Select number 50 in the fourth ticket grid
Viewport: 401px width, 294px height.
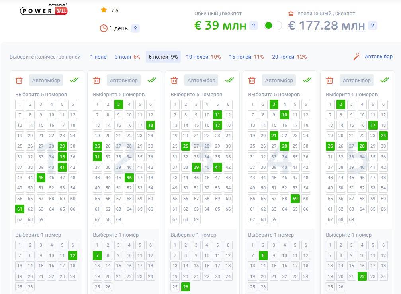[x=262, y=188]
